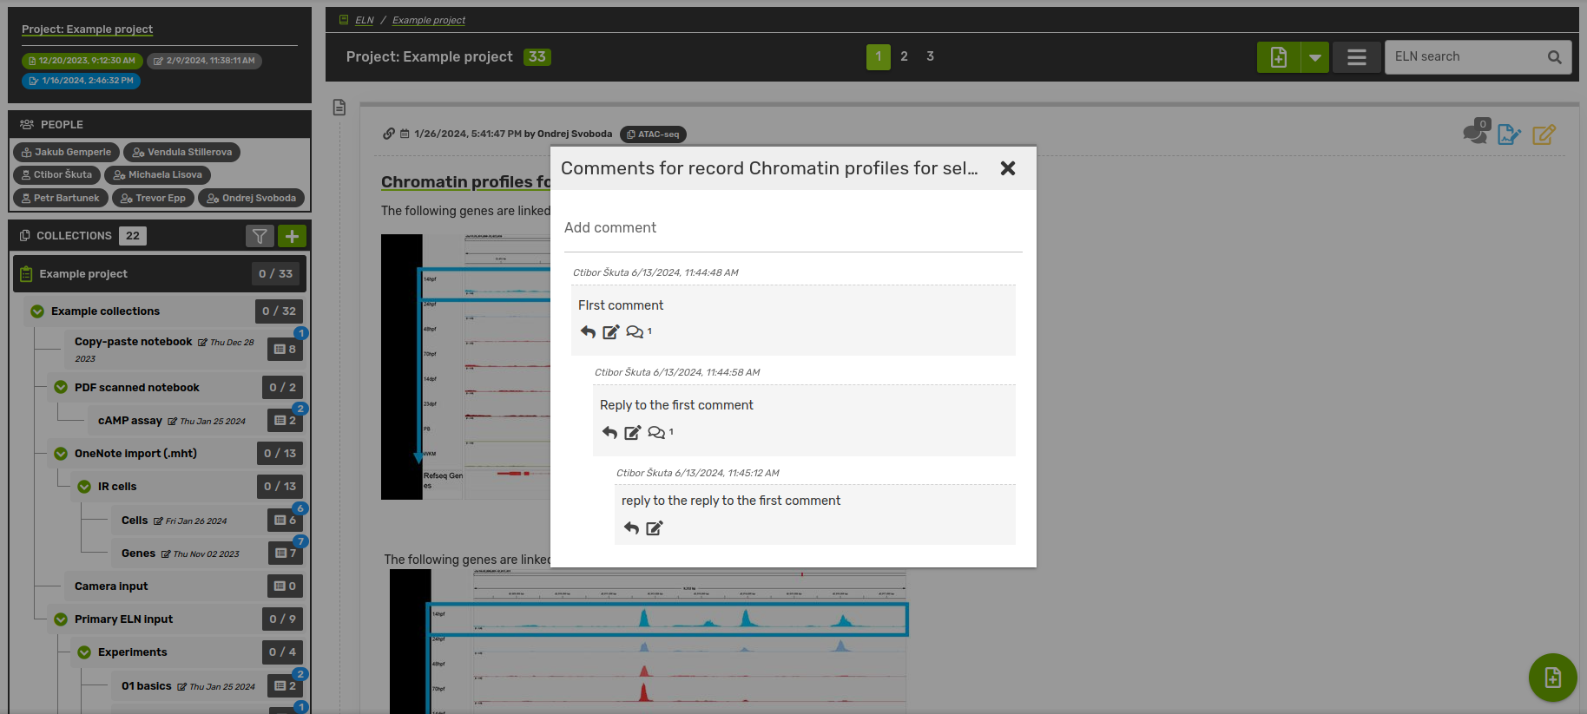This screenshot has width=1587, height=714.
Task: Add a new collection with plus button
Action: pyautogui.click(x=293, y=236)
